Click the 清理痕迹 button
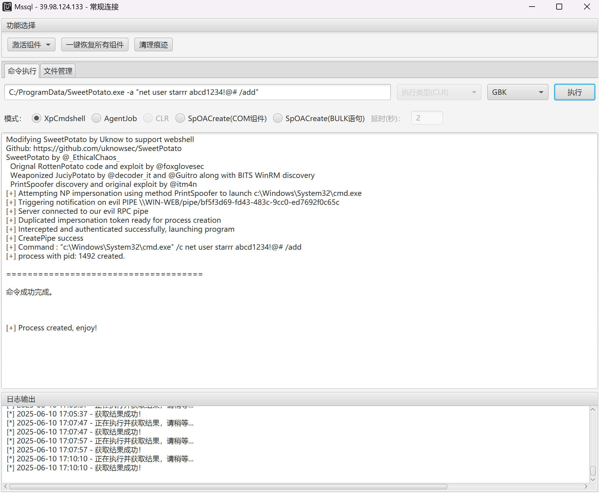Viewport: 599px width, 493px height. click(153, 45)
